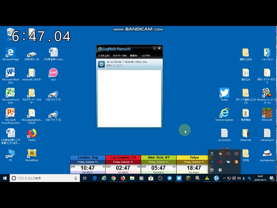Open the 管理 menu in Hamachi

134,56
